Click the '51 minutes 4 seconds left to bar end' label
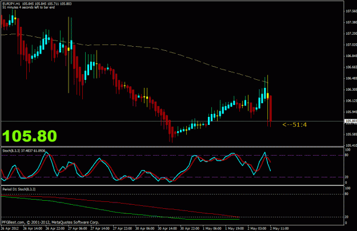The height and width of the screenshot is (231, 357). pyautogui.click(x=29, y=7)
